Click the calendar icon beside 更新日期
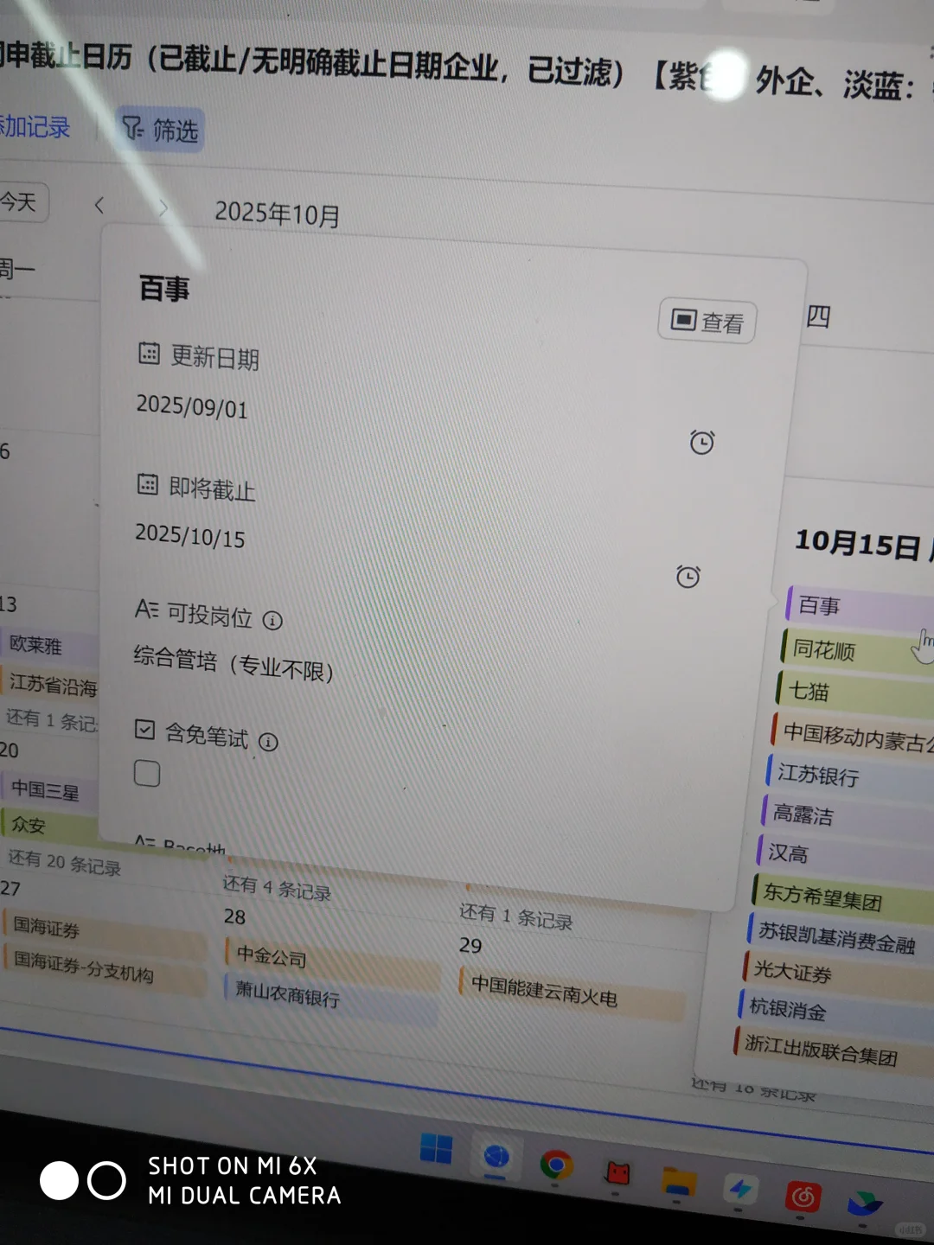This screenshot has height=1245, width=934. click(x=149, y=354)
